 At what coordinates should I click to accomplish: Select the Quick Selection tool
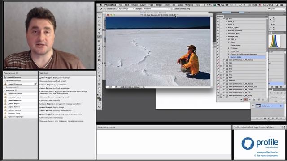pyautogui.click(x=100, y=29)
